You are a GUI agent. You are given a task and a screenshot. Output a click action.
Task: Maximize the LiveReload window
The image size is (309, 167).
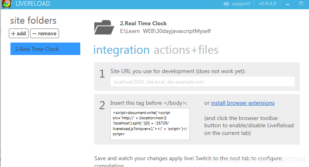tap(301, 3)
